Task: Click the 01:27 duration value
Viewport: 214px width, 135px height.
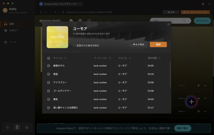Action: 151,108
